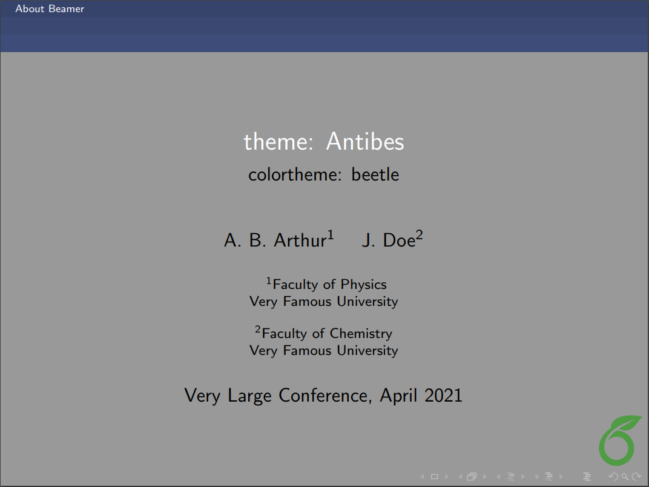The width and height of the screenshot is (649, 487).
Task: Click the forward history (redo arrow) icon
Action: click(637, 476)
